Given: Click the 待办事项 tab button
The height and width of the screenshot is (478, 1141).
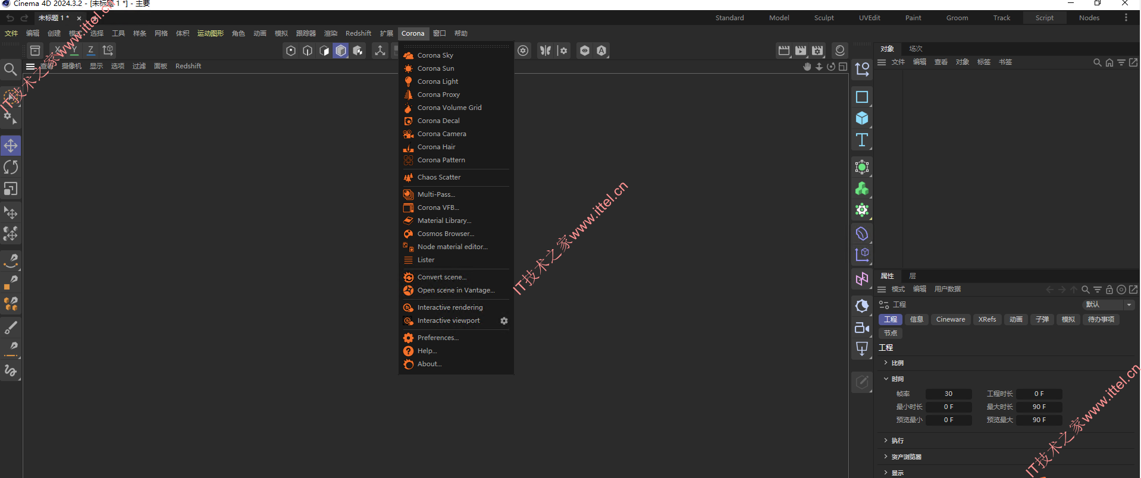Looking at the screenshot, I should [1101, 319].
